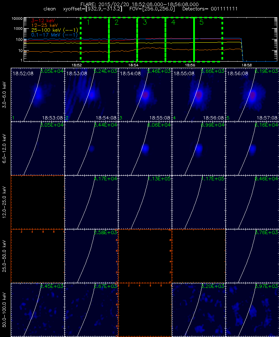Select the 6.0-12.0 keV image for interval 1
This screenshot has width=279, height=337.
[x=38, y=148]
